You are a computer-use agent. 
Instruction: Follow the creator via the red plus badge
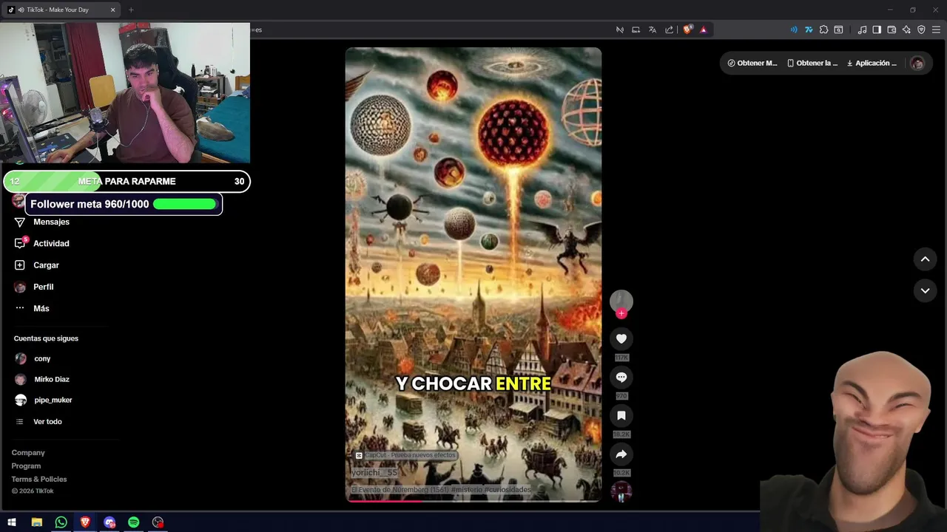click(621, 313)
